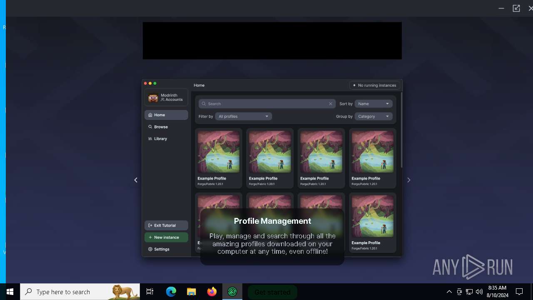Viewport: 533px width, 300px height.
Task: Go to next carousel slide arrow
Action: coord(408,180)
